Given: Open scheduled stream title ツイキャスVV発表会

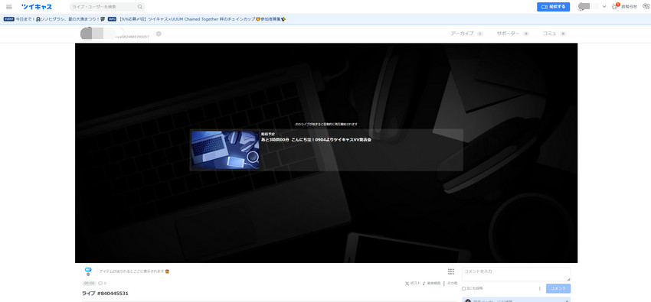Looking at the screenshot, I should point(316,140).
